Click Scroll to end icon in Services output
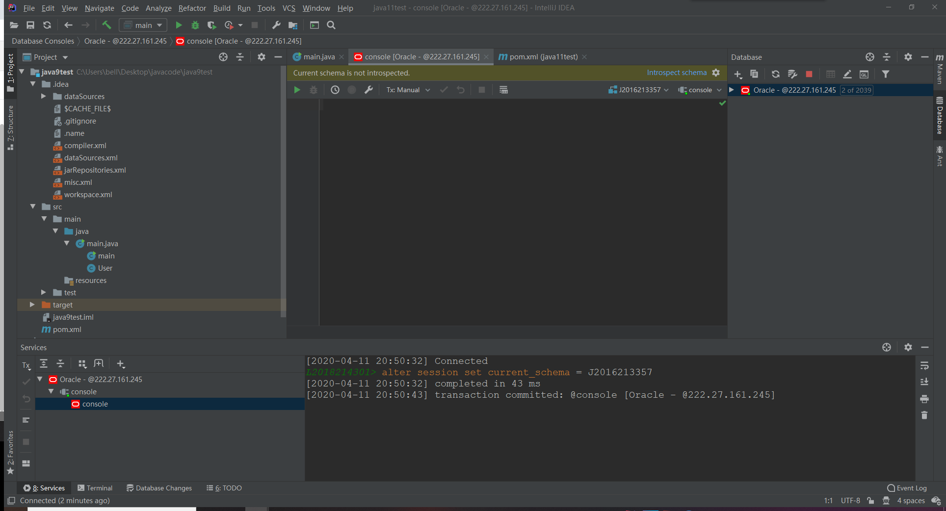 (924, 382)
